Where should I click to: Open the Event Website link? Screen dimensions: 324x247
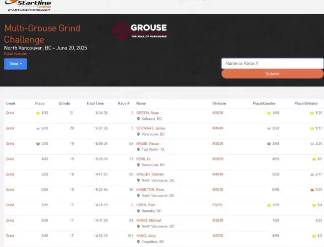15,54
